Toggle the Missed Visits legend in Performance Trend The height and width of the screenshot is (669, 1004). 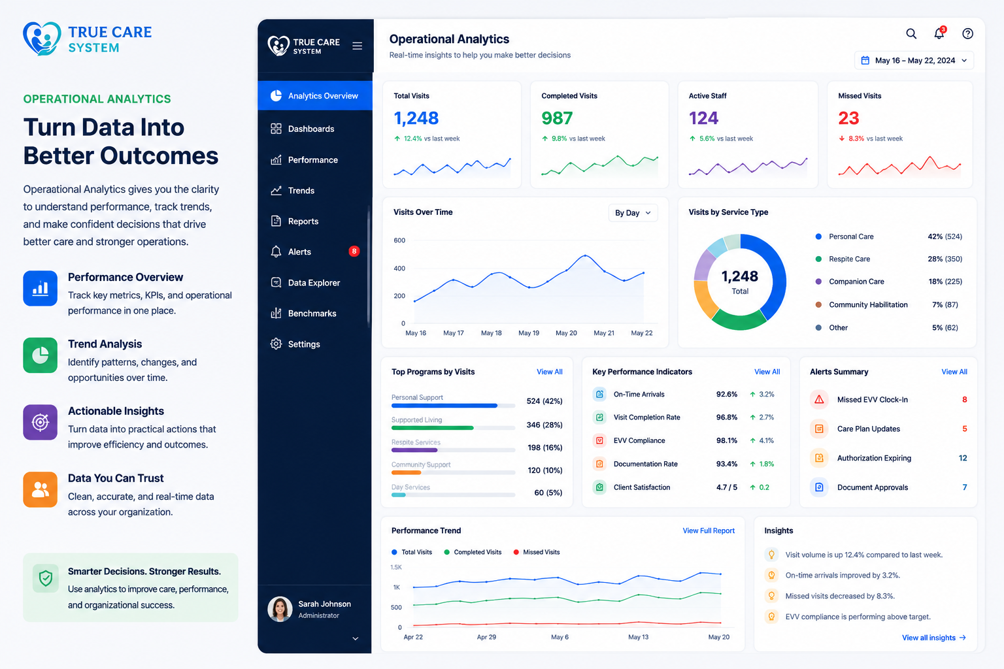(x=537, y=552)
